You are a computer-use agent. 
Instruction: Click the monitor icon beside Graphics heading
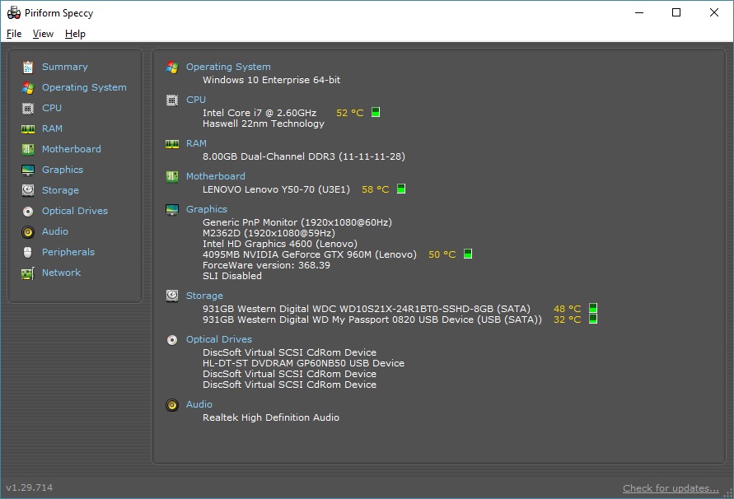[x=172, y=210]
